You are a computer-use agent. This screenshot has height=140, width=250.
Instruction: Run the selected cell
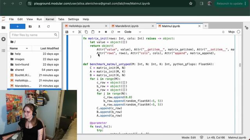tap(99, 32)
